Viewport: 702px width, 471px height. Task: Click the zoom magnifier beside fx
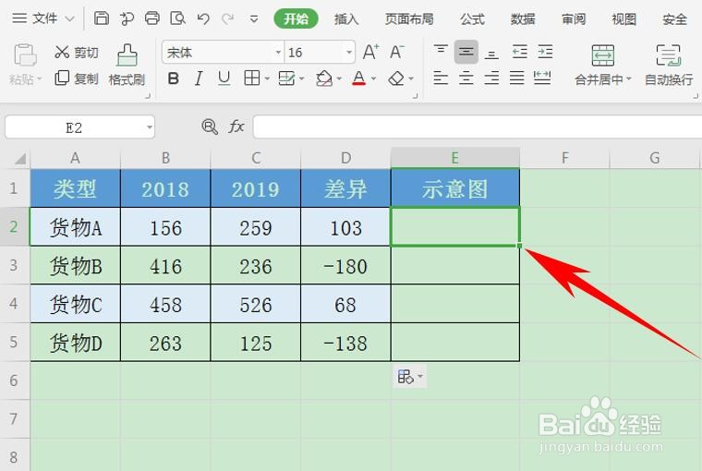click(x=210, y=127)
